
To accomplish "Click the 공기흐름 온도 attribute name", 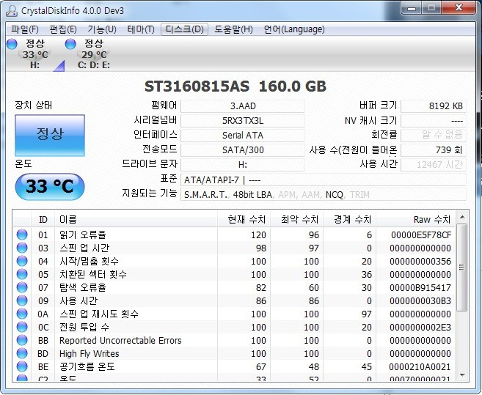I will tap(87, 366).
